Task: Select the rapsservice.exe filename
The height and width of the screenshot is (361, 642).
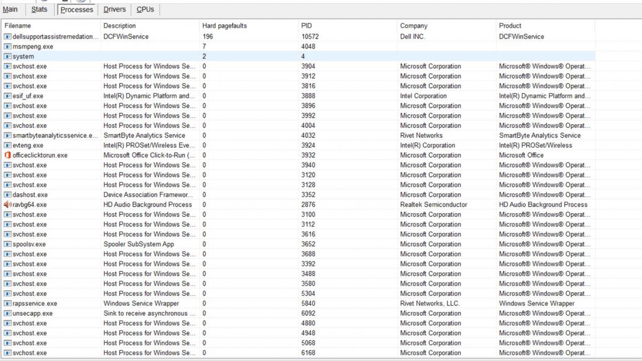Action: [35, 303]
